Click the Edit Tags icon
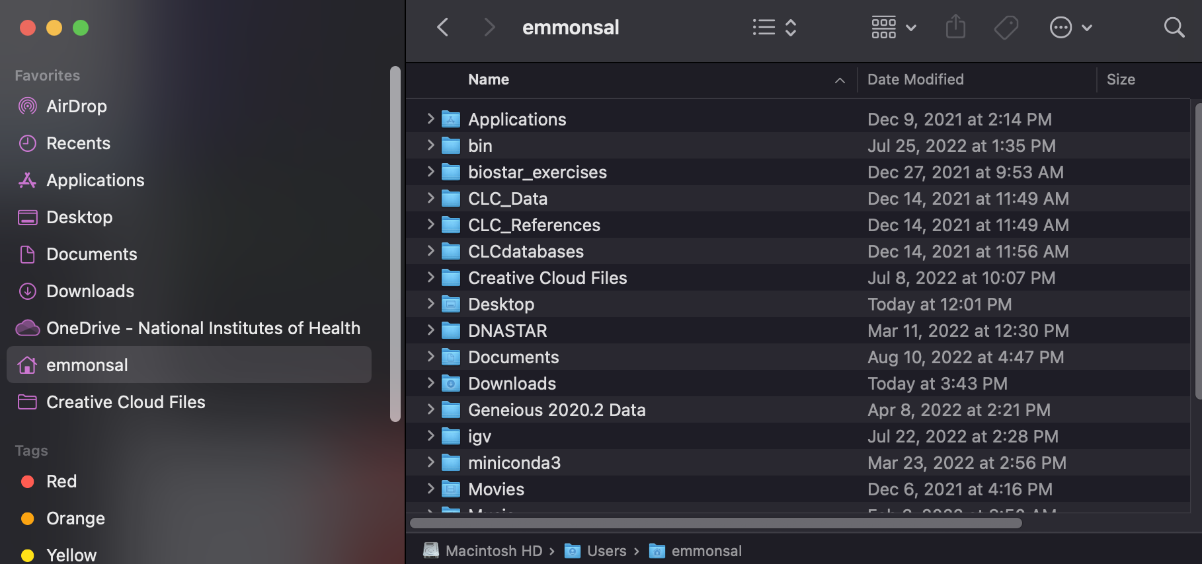Viewport: 1202px width, 564px height. coord(1006,27)
